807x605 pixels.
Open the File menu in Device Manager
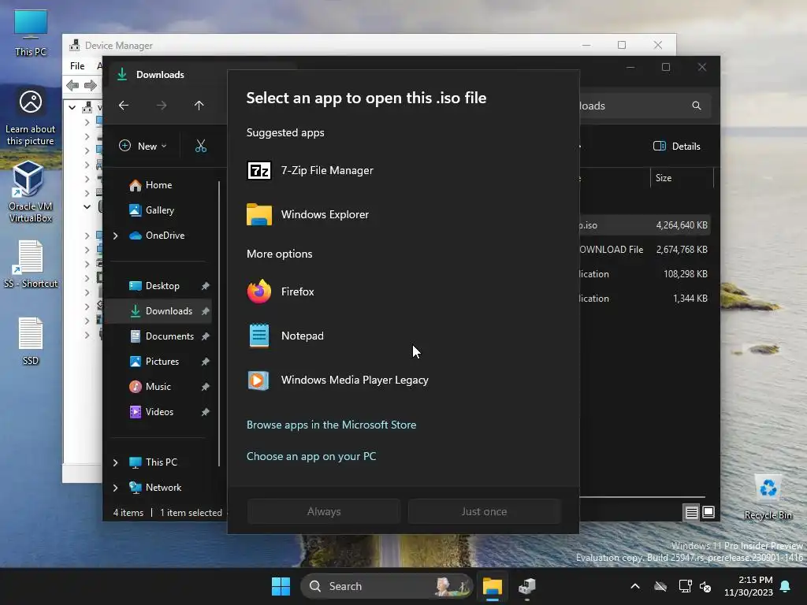click(77, 66)
